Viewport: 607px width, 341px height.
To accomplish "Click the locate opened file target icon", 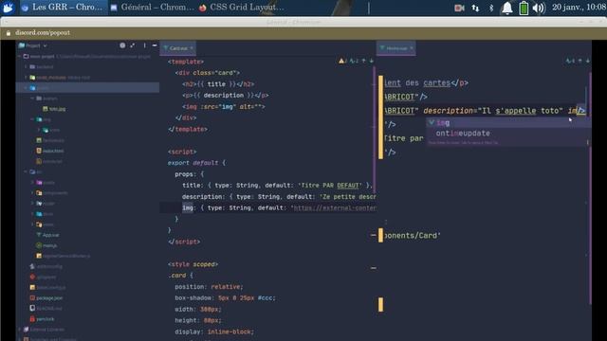I will 122,45.
